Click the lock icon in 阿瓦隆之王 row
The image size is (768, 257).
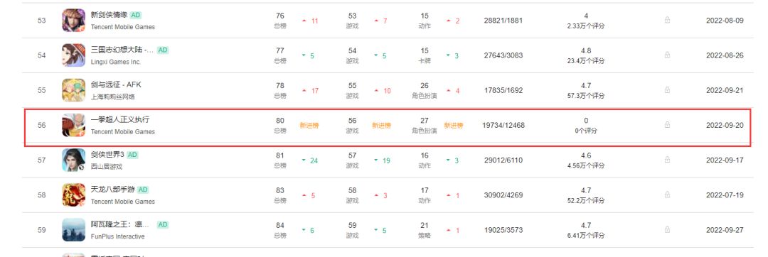(667, 229)
